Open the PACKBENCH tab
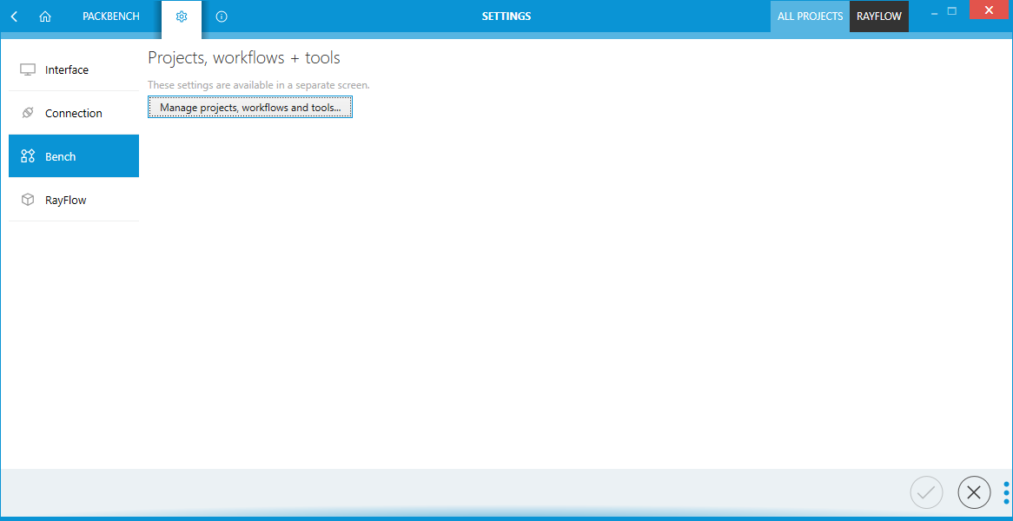Viewport: 1013px width, 521px height. (x=111, y=16)
